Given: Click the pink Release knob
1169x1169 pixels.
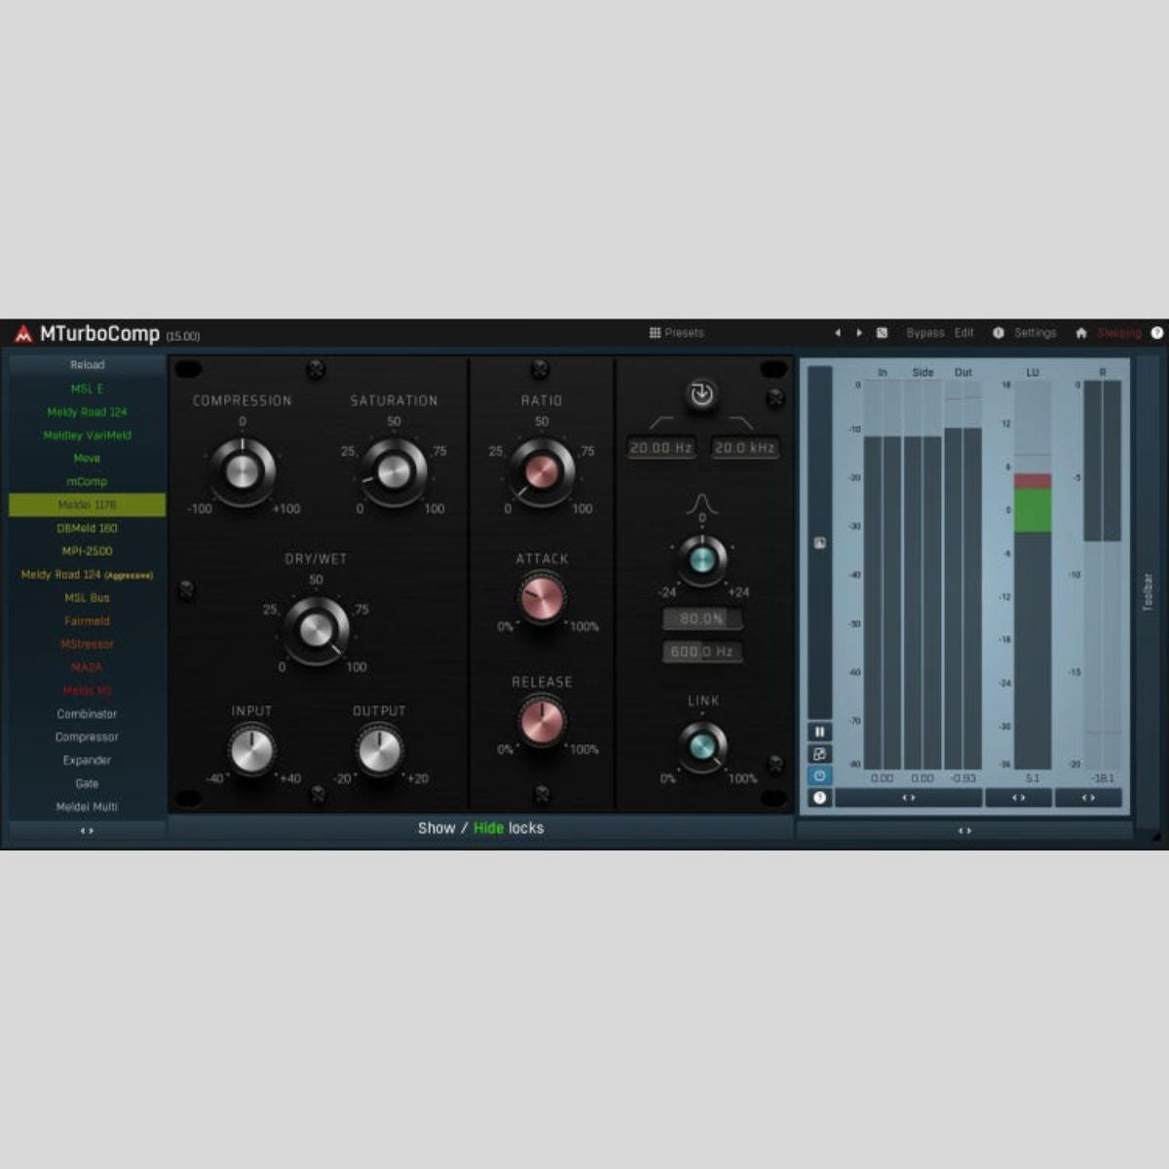Looking at the screenshot, I should click(542, 722).
